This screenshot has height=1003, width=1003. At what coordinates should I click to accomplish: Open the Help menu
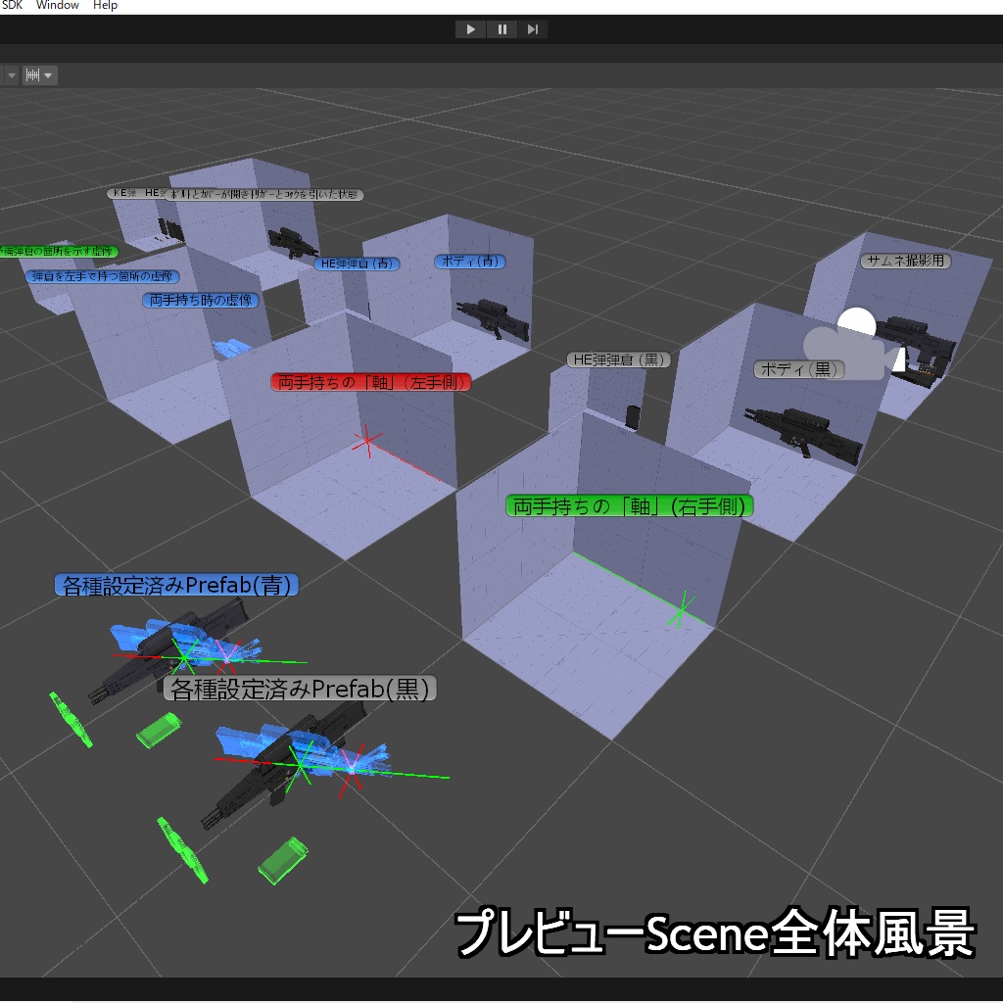[103, 5]
